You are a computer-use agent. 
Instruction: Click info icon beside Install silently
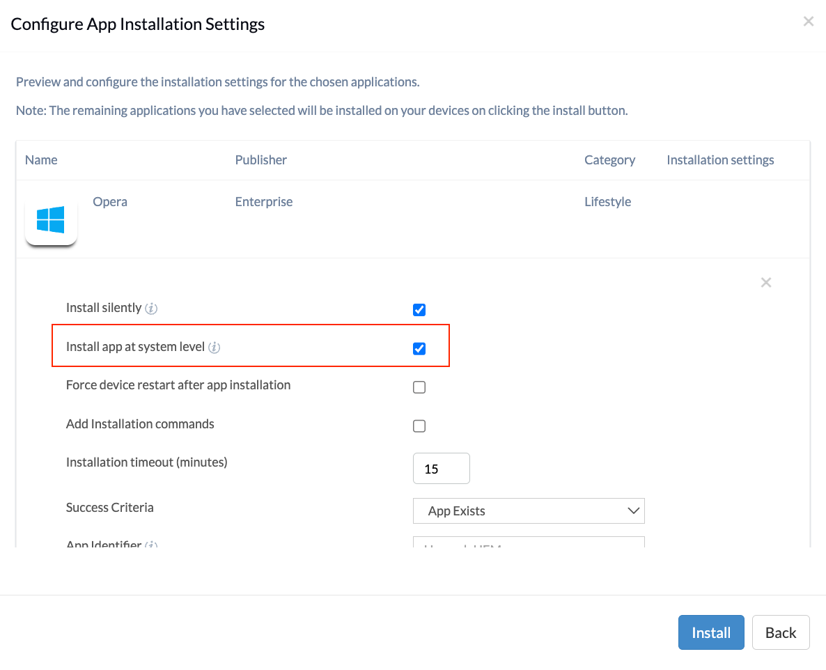[x=151, y=309]
